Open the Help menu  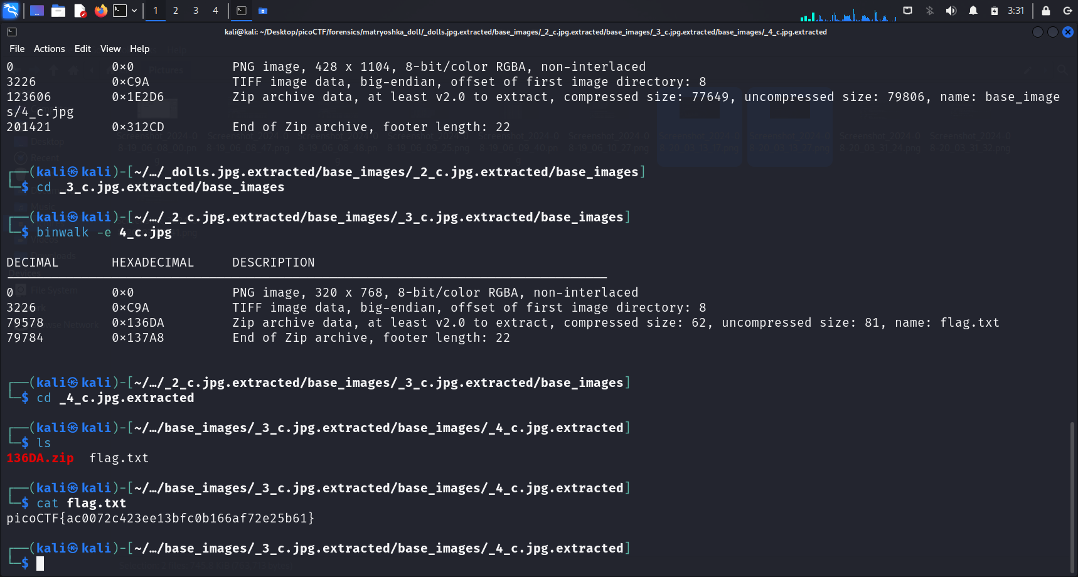pyautogui.click(x=139, y=49)
